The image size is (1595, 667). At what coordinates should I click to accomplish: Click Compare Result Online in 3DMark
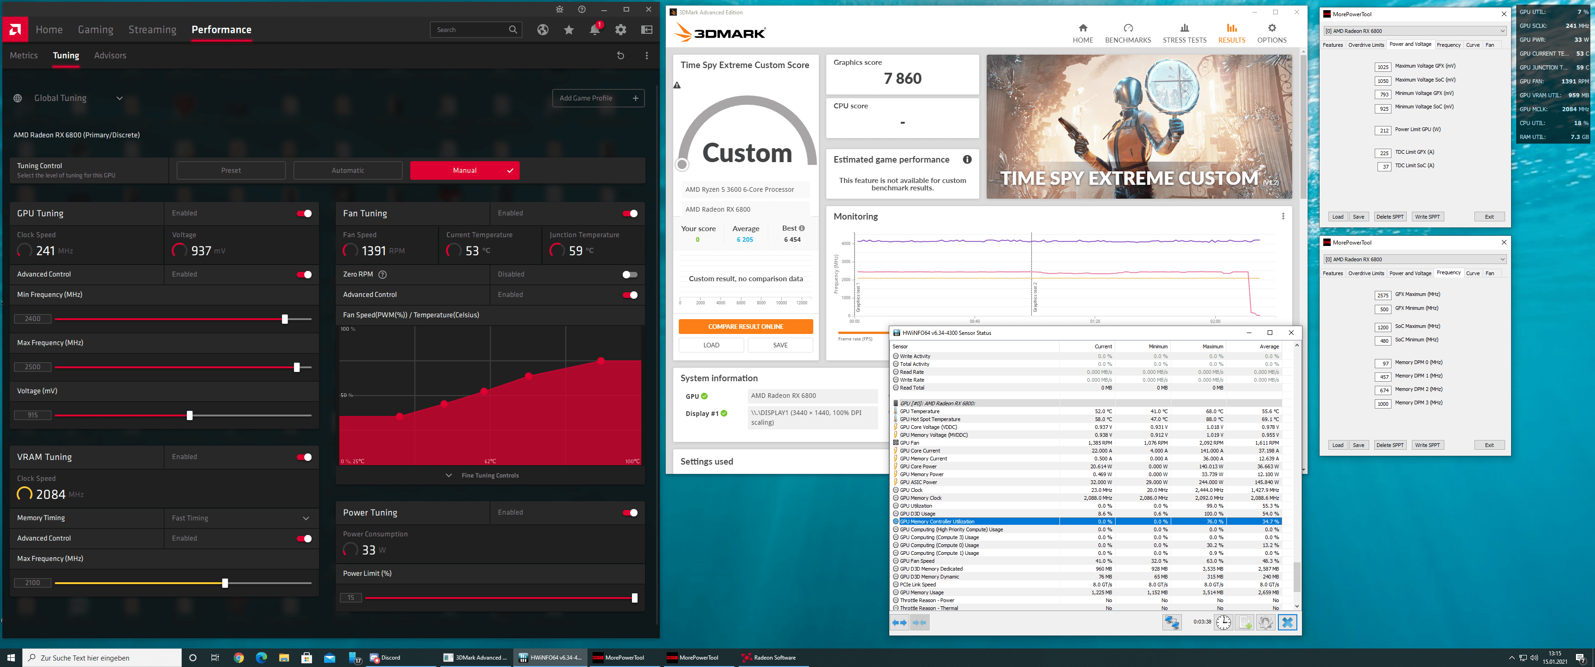746,327
